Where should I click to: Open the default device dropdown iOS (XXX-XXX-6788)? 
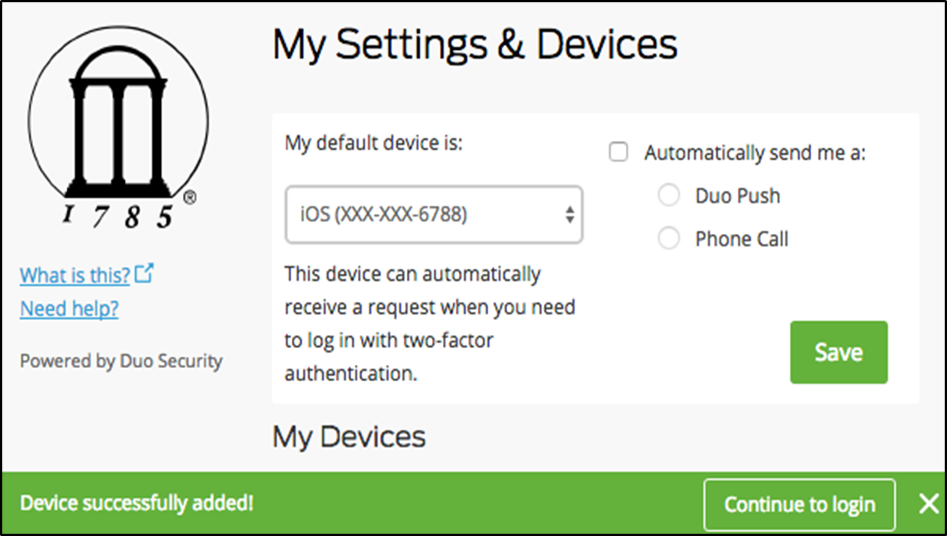434,215
